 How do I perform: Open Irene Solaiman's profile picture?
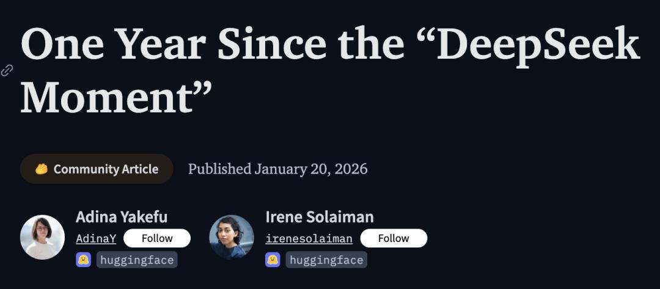[232, 237]
